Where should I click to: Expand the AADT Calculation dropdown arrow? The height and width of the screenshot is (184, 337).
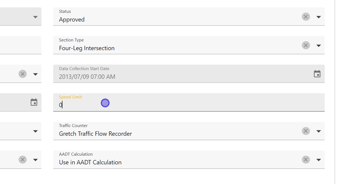tap(318, 160)
